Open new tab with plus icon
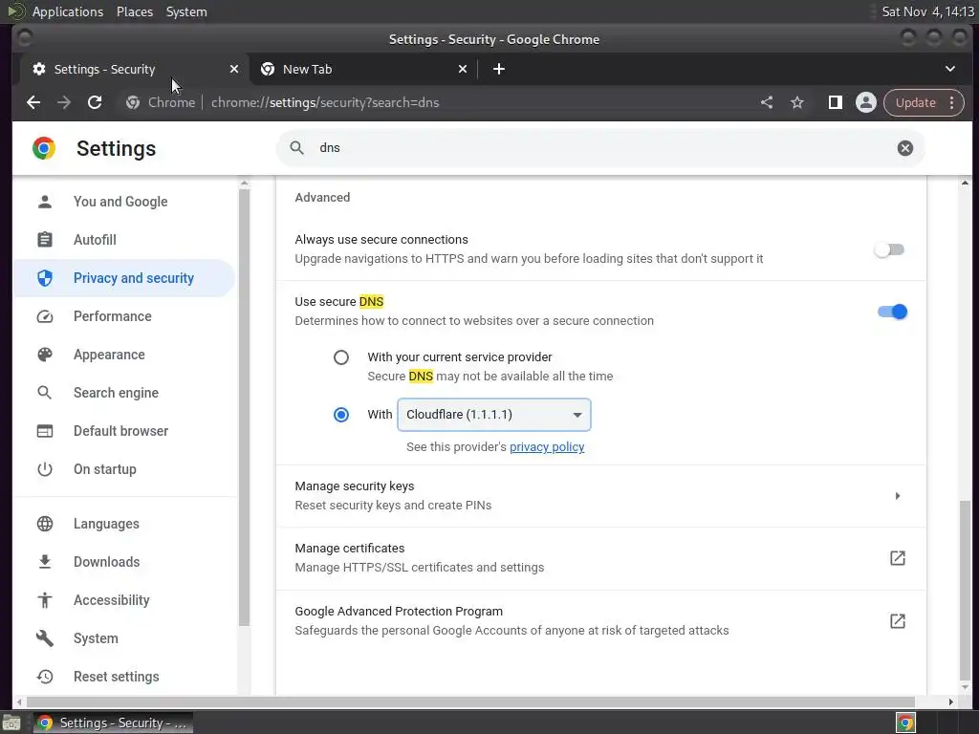Screen dimensions: 979x734 click(498, 69)
